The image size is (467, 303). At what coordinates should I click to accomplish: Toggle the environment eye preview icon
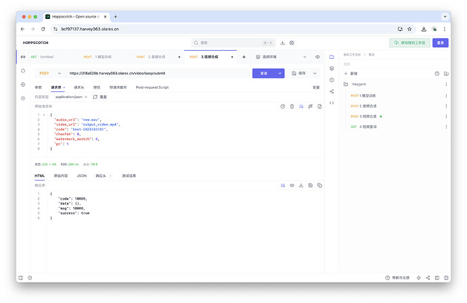point(317,57)
